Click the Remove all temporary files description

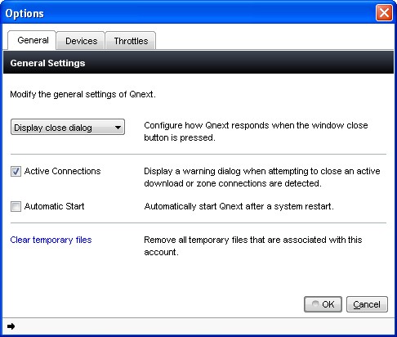coord(253,246)
